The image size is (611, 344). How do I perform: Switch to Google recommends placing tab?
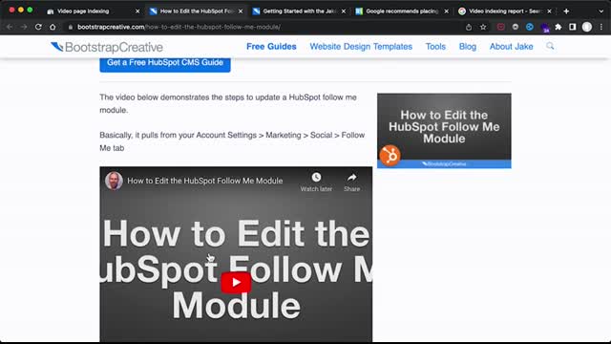pyautogui.click(x=402, y=11)
